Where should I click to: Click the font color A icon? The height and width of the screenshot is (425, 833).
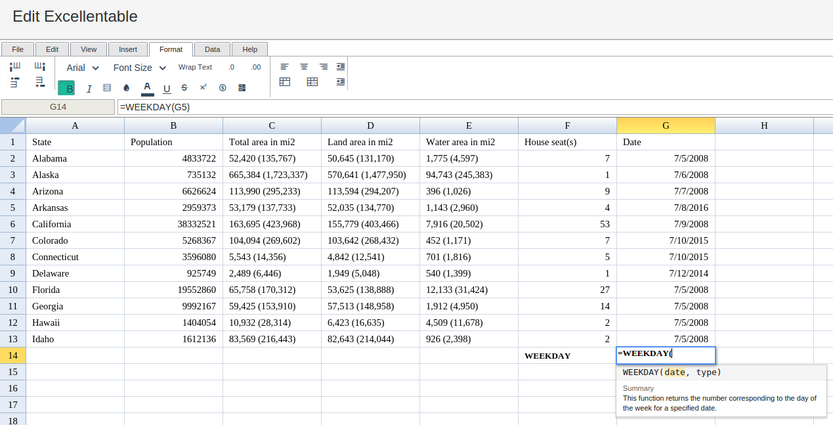coord(147,87)
